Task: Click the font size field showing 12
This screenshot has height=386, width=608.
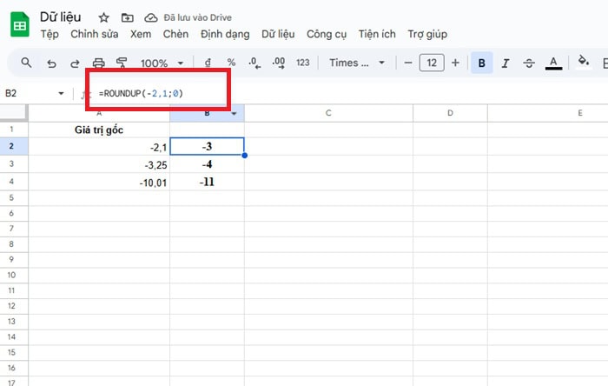Action: click(432, 63)
